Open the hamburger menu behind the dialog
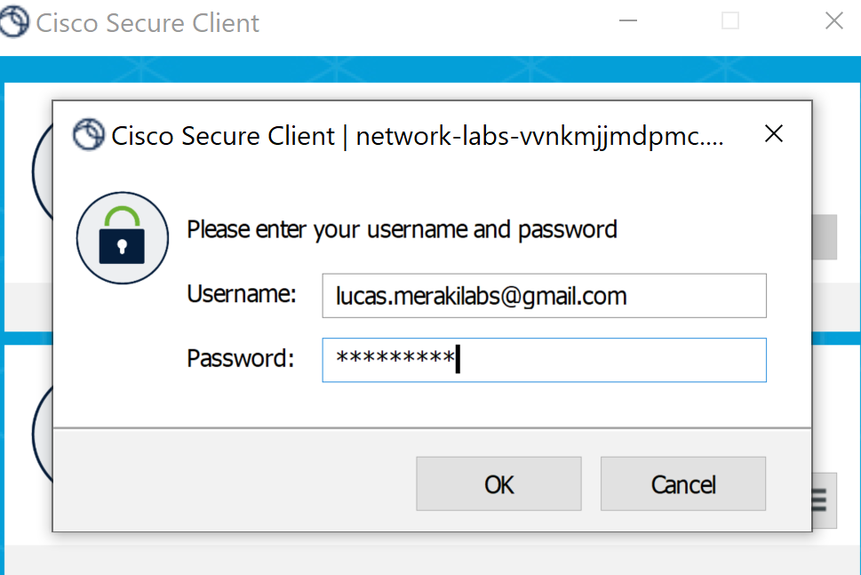The height and width of the screenshot is (575, 861). pyautogui.click(x=824, y=500)
